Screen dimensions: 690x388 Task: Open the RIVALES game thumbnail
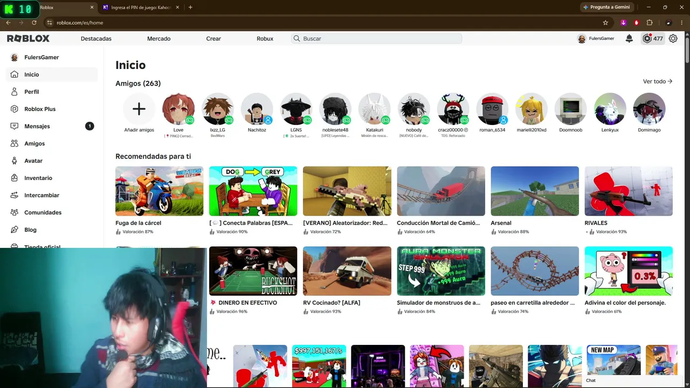click(x=629, y=191)
